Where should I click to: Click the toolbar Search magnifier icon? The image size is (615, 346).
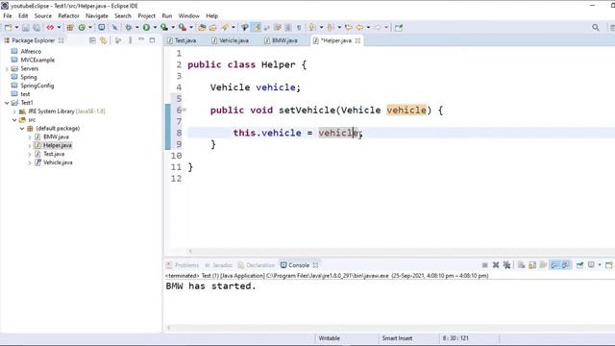click(596, 28)
